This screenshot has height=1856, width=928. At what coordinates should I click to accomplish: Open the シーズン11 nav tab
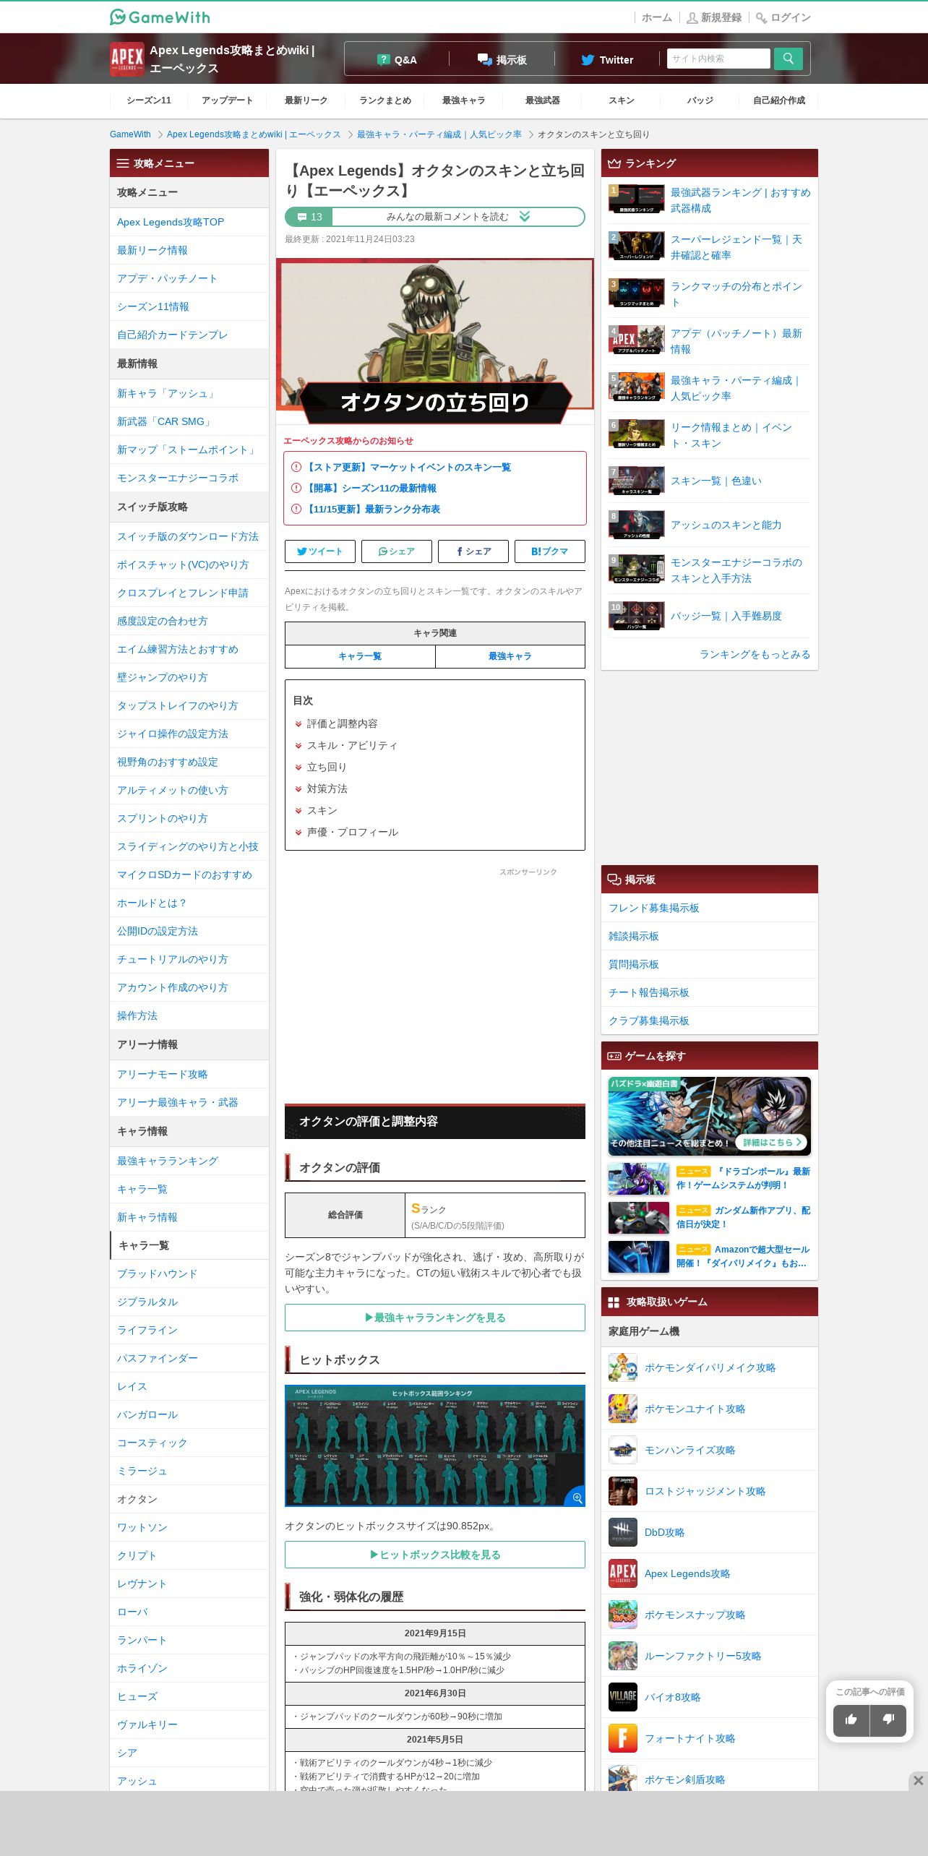[149, 100]
